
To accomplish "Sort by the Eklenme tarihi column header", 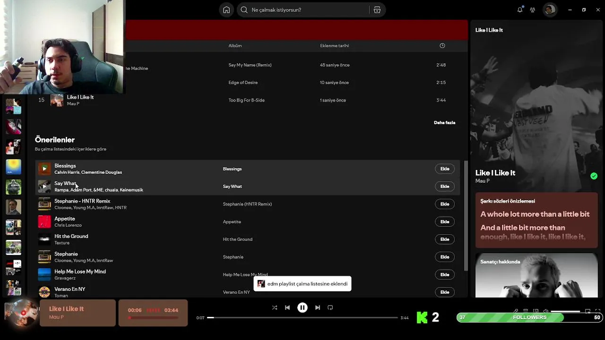I will pyautogui.click(x=334, y=46).
